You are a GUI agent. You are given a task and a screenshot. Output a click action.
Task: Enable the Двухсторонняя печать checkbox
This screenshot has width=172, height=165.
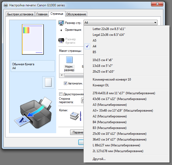point(61,94)
